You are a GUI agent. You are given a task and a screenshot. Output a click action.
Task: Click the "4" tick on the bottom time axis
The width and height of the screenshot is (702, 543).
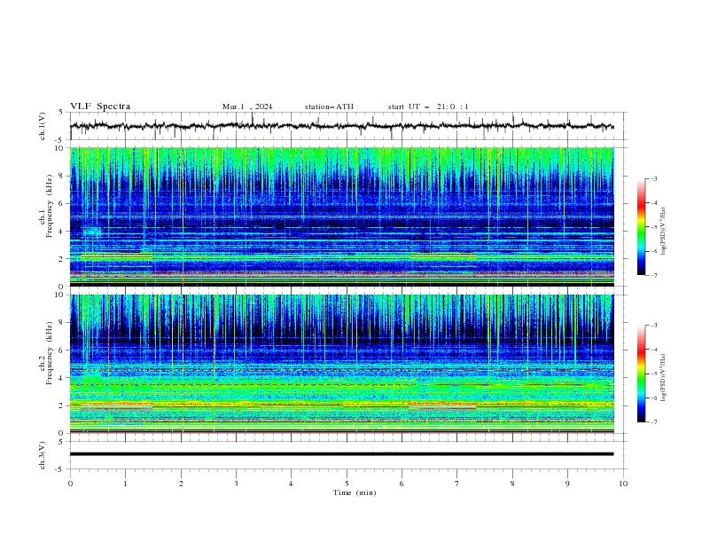[x=291, y=484]
